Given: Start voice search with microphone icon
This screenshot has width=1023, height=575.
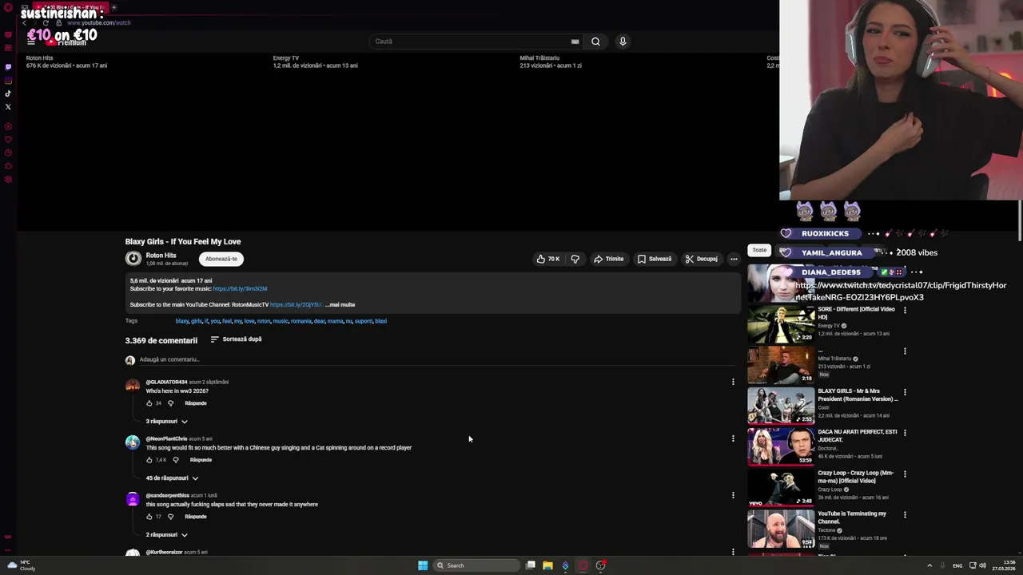Looking at the screenshot, I should 623,42.
